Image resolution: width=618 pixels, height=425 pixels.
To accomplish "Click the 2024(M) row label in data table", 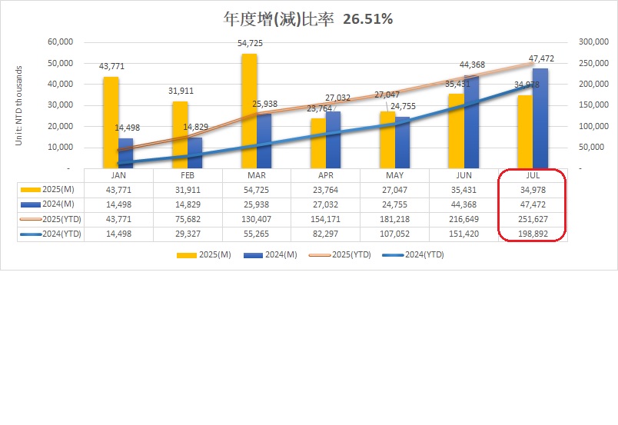I will click(x=58, y=204).
